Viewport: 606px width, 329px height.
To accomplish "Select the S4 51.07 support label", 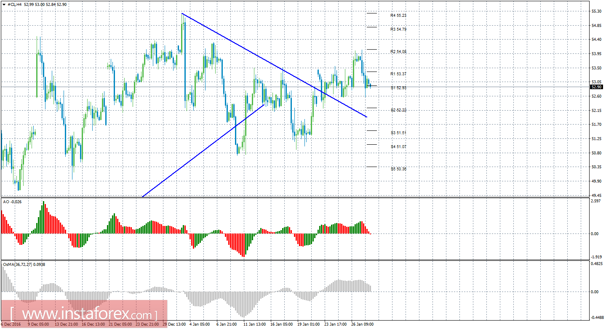I will (398, 147).
